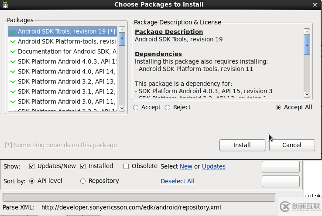322x216 pixels.
Task: Click the Packages list scroll-up arrow
Action: [122, 30]
